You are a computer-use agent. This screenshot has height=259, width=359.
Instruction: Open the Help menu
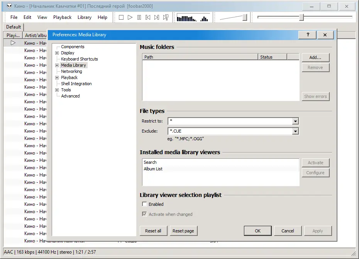coord(102,17)
